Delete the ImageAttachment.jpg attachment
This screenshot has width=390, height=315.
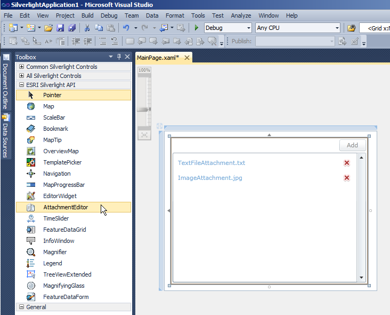click(347, 178)
